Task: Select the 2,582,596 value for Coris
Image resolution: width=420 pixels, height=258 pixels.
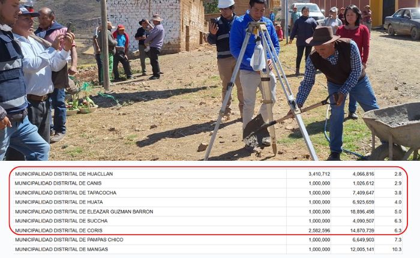Action: pyautogui.click(x=319, y=230)
